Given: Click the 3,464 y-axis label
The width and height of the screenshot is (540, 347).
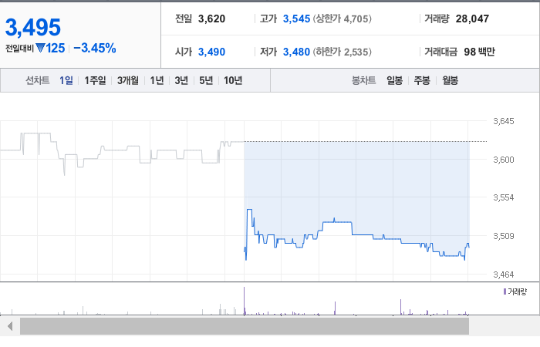Looking at the screenshot, I should pos(504,275).
